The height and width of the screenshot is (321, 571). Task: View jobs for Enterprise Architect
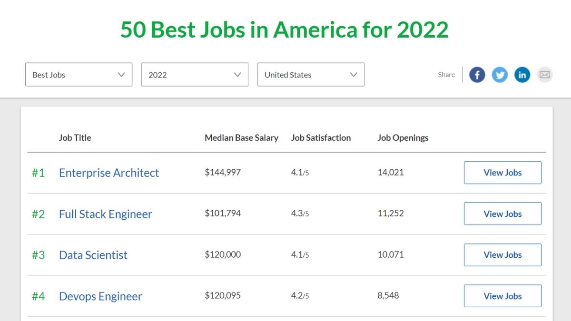(x=502, y=173)
